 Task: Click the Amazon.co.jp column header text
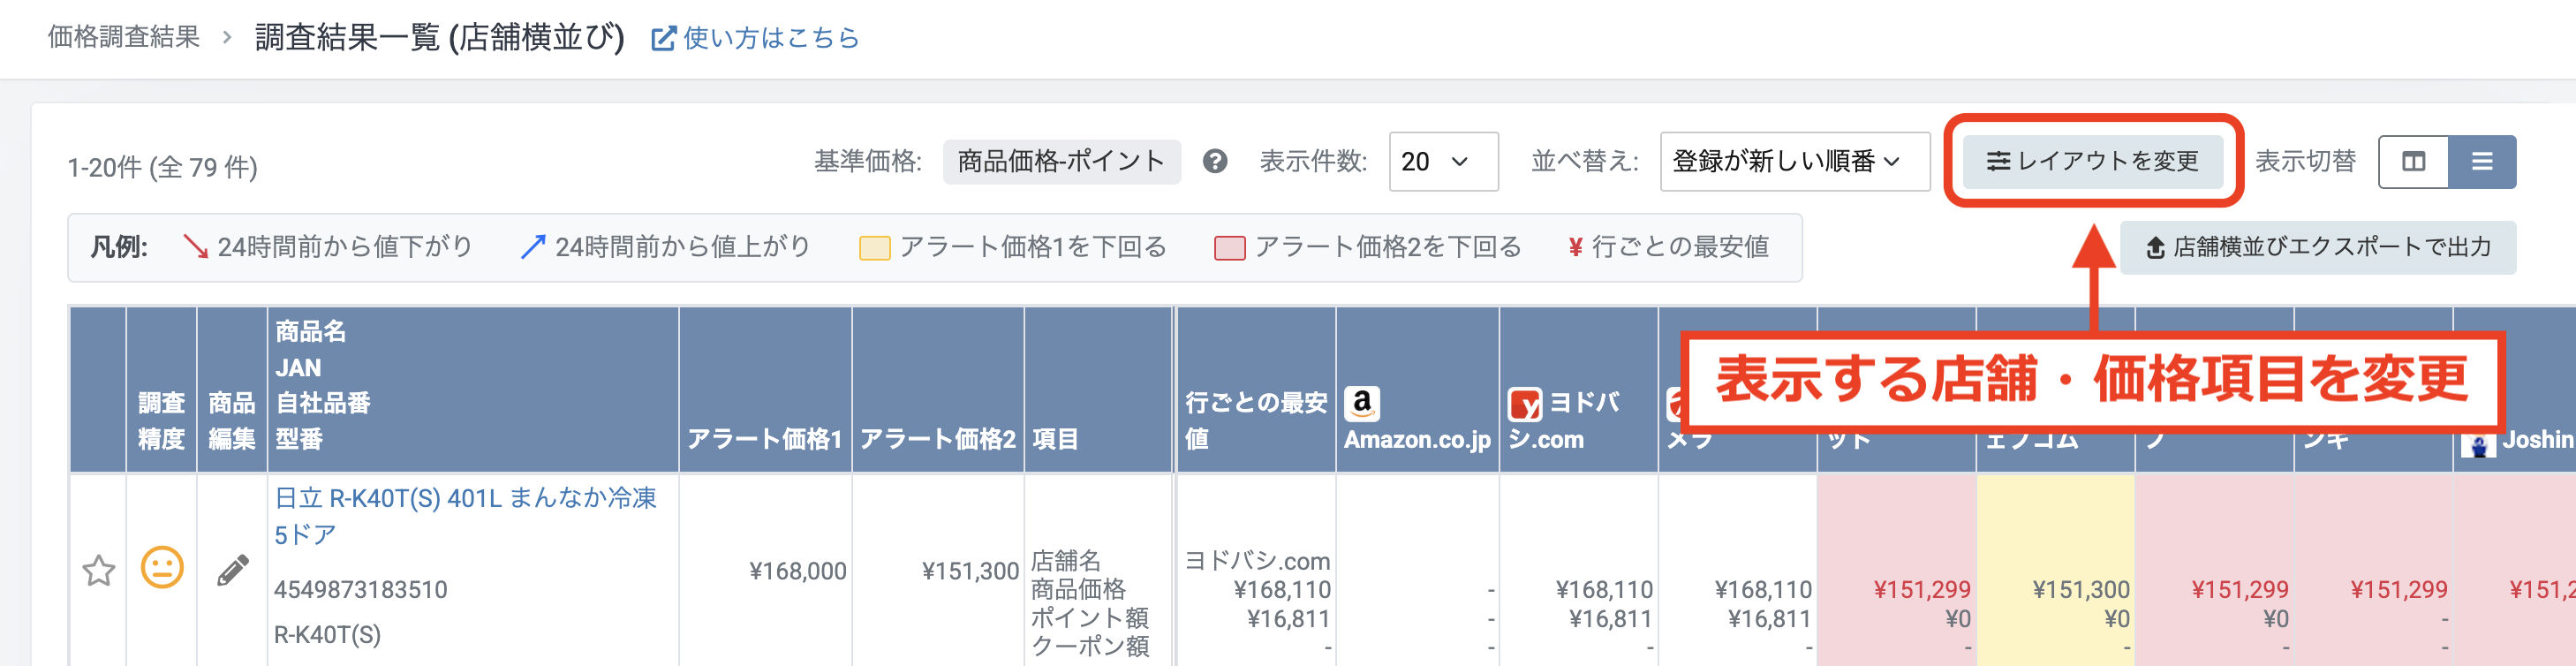[x=1417, y=440]
